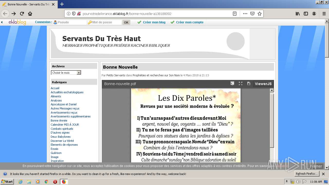
Task: Click the Firefox back arrow button
Action: coord(5,14)
